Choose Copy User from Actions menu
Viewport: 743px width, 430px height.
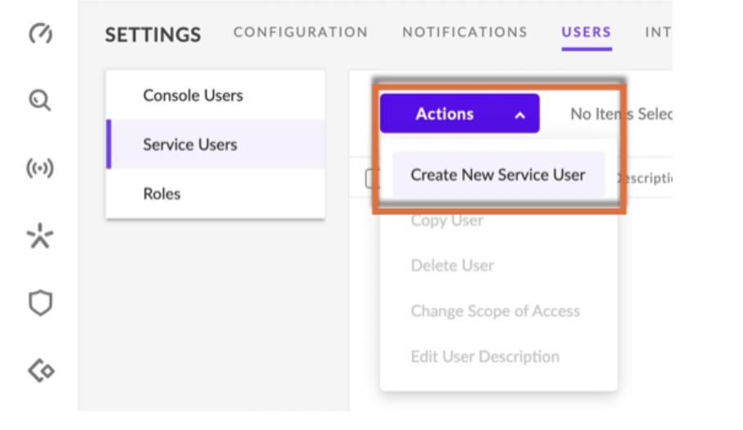(447, 220)
